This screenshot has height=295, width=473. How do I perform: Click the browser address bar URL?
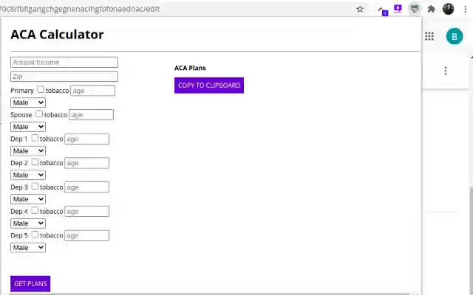point(80,9)
